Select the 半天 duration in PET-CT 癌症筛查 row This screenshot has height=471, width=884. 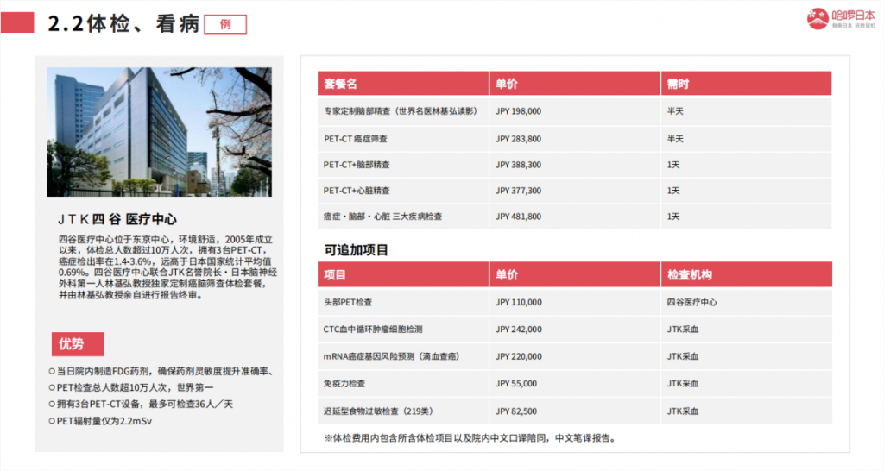[675, 139]
